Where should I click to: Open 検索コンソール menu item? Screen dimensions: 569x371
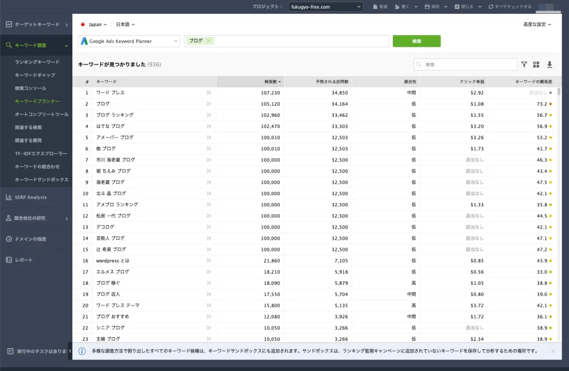coord(30,88)
